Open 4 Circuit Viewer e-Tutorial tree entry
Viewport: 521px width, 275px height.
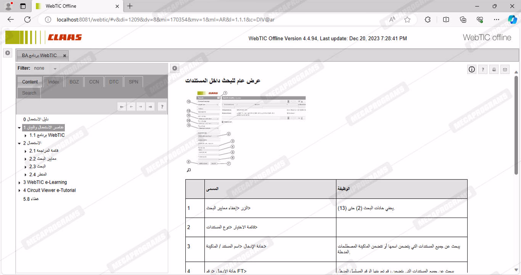point(50,190)
